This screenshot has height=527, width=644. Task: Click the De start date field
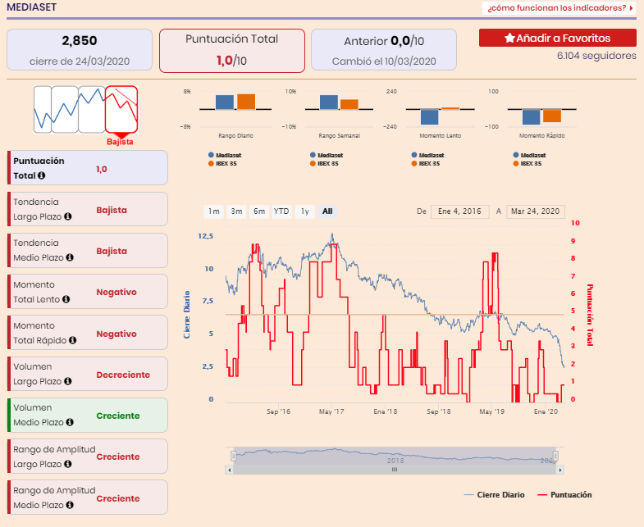click(459, 211)
